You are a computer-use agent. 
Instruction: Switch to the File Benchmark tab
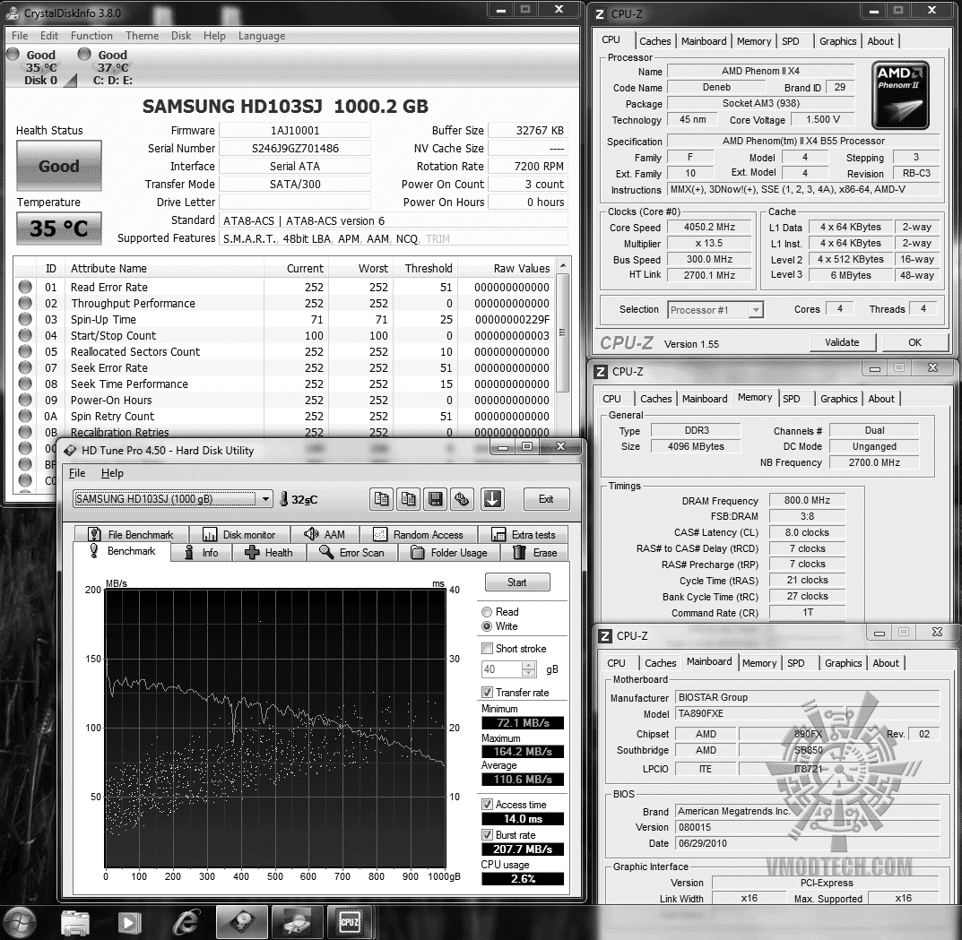click(131, 535)
